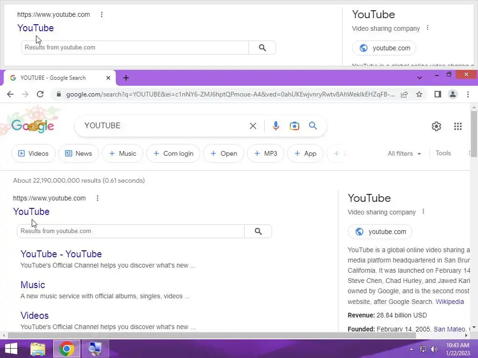Screen dimensions: 478x358
Task: Click the remote desktop taskbar icon
Action: 95,349
